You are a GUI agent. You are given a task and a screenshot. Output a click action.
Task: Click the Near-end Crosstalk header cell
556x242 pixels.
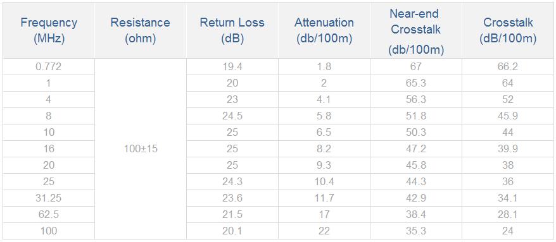(x=416, y=30)
